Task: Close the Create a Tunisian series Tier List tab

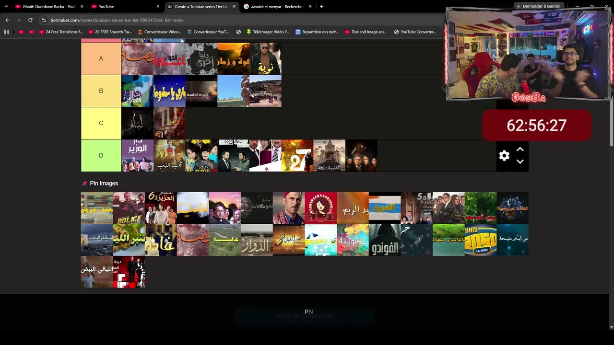Action: (234, 7)
